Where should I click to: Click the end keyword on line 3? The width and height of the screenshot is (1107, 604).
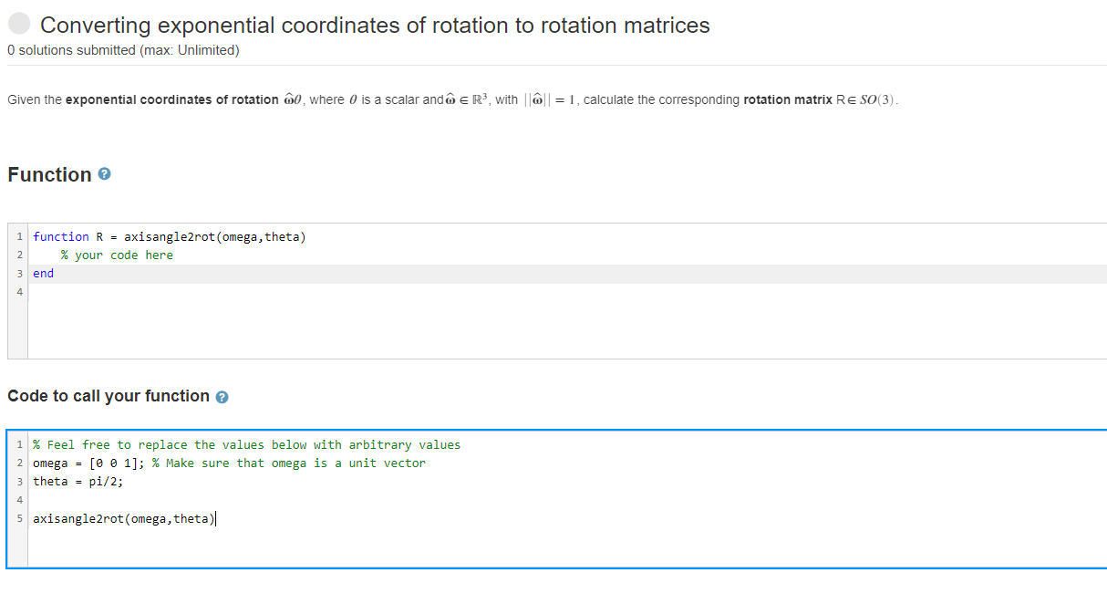41,273
